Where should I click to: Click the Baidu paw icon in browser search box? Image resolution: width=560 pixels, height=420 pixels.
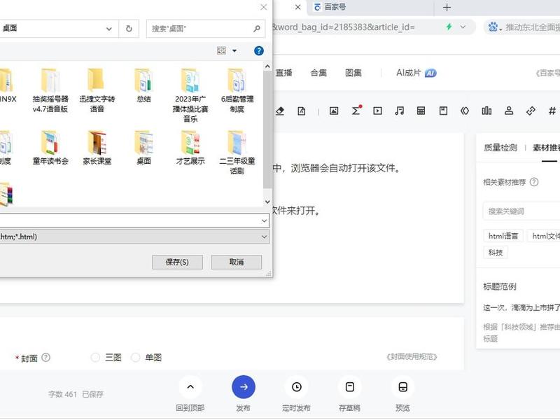tap(493, 27)
